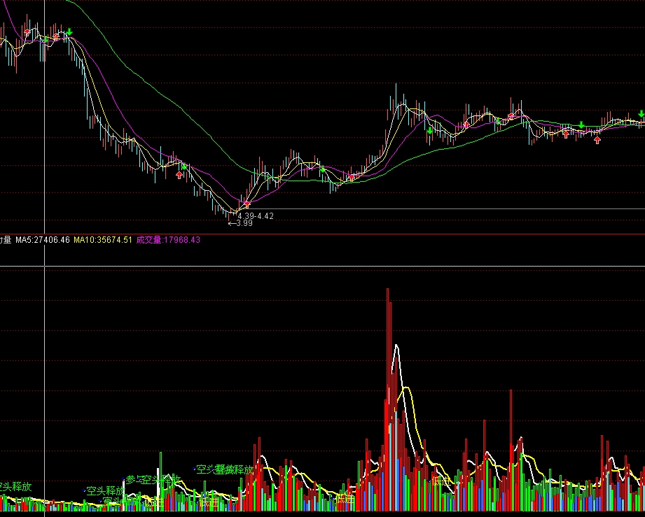Click the MA5:27406.46 indicator value
Screen dimensions: 645x517
pyautogui.click(x=43, y=240)
